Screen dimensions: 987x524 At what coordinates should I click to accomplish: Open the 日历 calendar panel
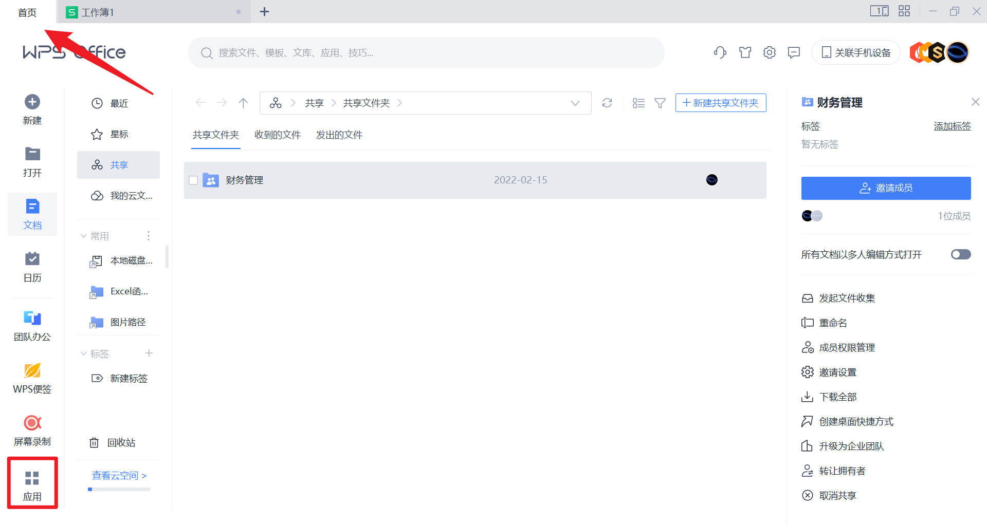32,267
